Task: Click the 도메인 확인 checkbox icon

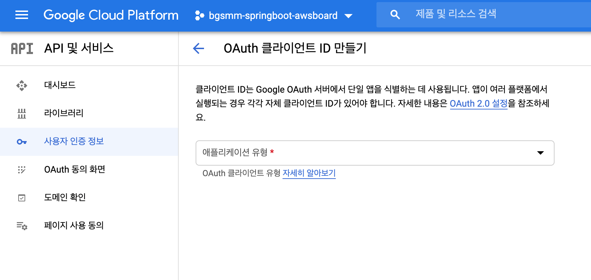Action: (x=22, y=198)
